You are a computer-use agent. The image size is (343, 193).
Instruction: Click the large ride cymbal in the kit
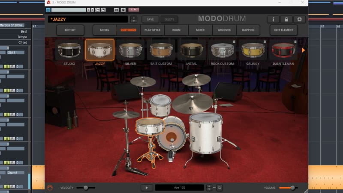192,103
